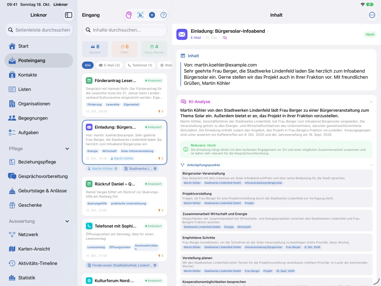Open Förderantrag Leser... inbox card

coord(125,95)
